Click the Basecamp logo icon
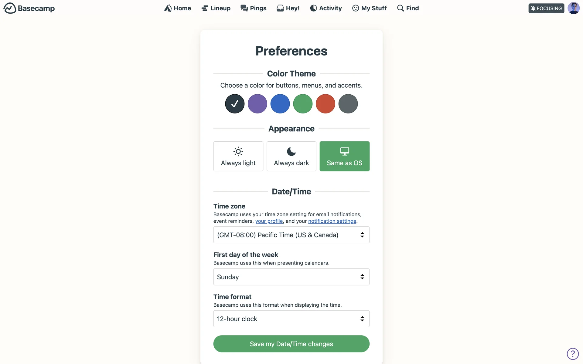Viewport: 583px width, 364px height. [10, 8]
